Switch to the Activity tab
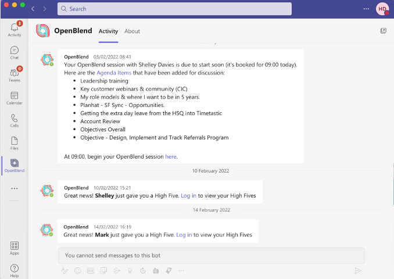Image resolution: width=394 pixels, height=279 pixels. coord(108,31)
